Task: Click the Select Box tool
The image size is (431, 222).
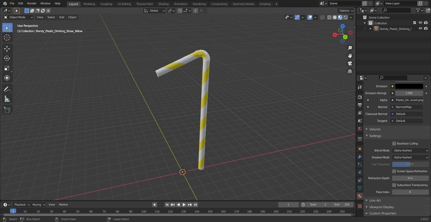Action: click(x=7, y=28)
